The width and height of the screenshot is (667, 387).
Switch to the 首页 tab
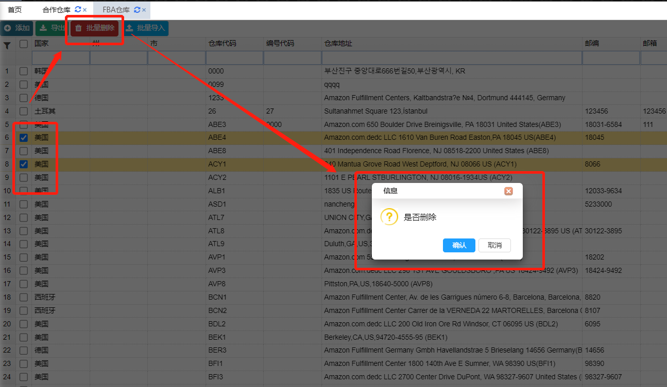click(x=15, y=10)
